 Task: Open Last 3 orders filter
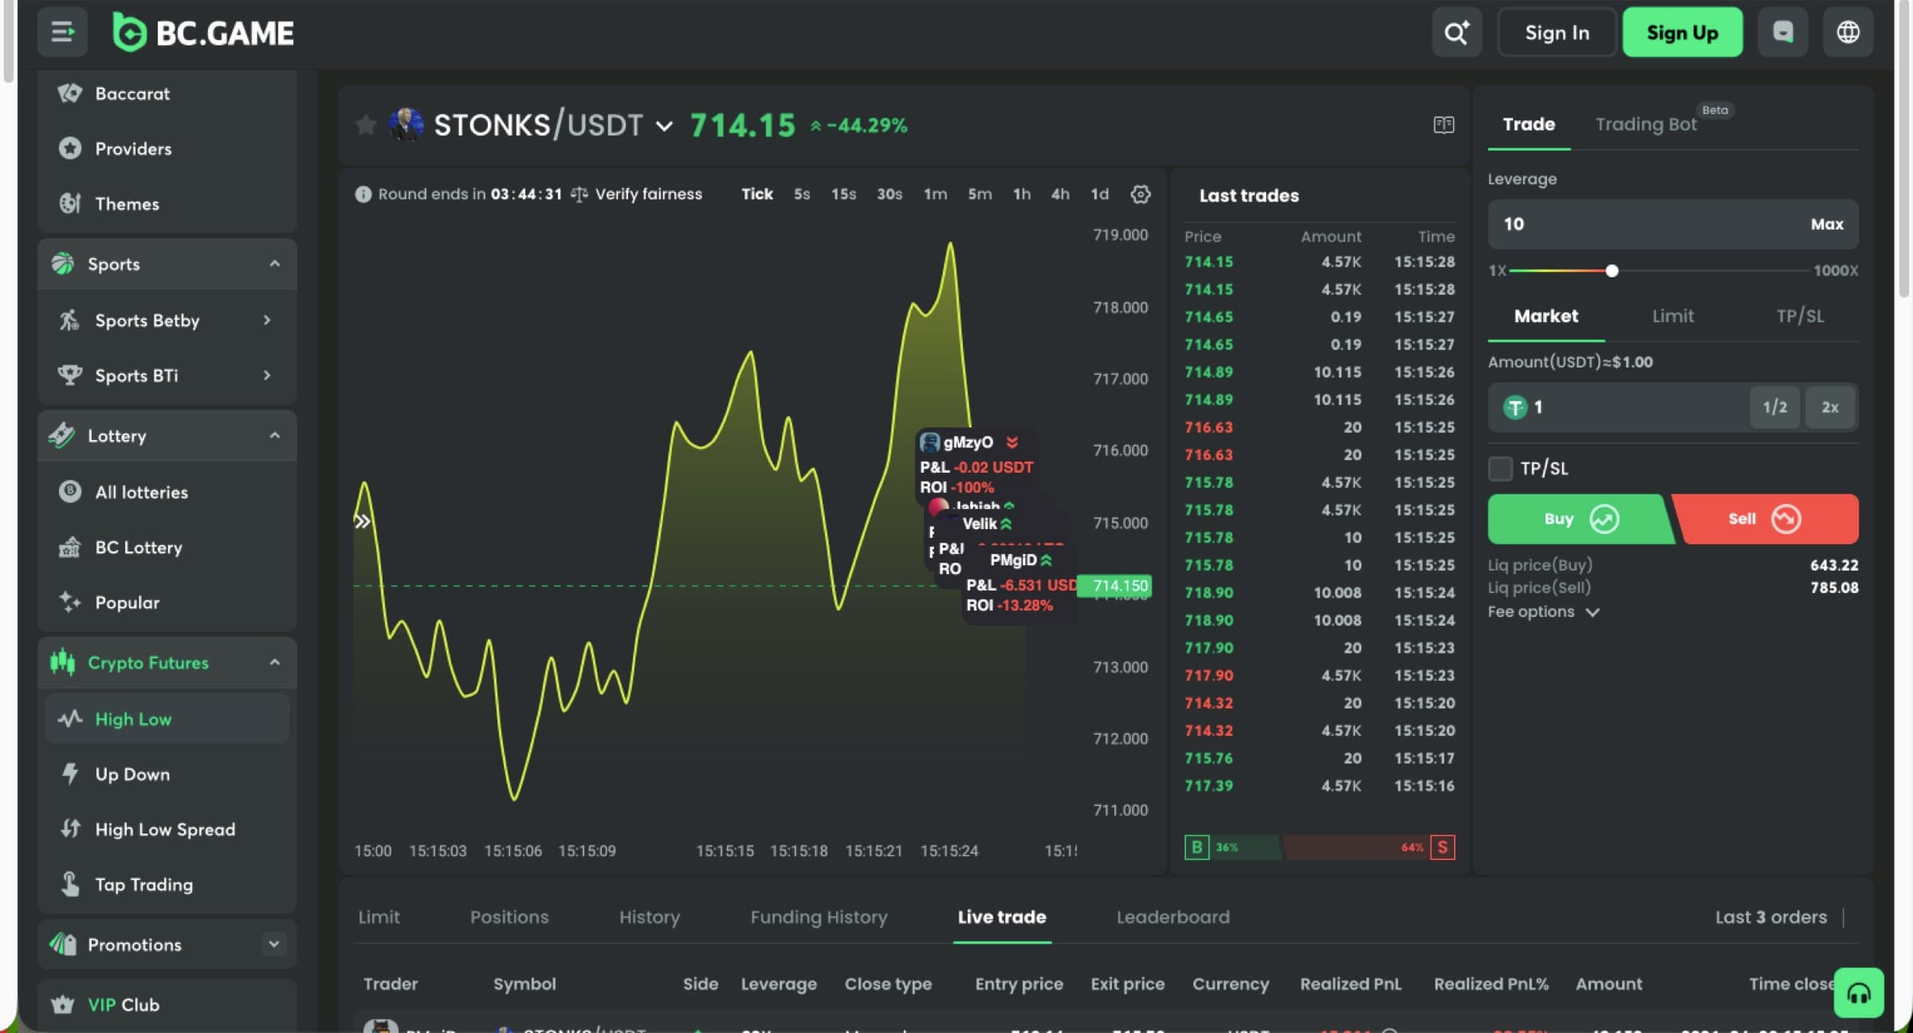click(x=1771, y=917)
